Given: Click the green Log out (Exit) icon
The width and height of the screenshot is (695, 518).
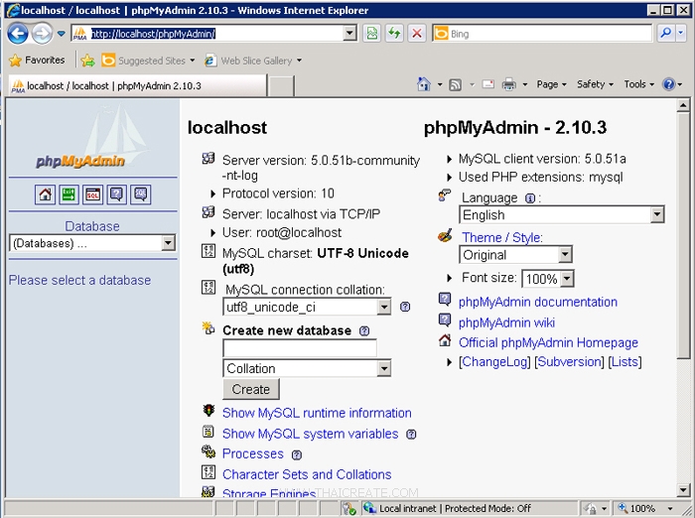Looking at the screenshot, I should click(x=69, y=194).
